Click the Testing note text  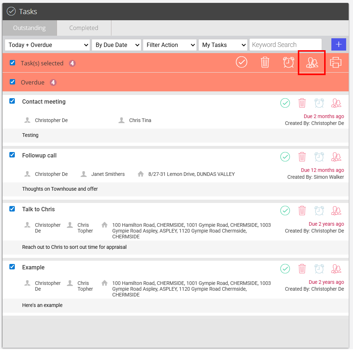pos(30,135)
